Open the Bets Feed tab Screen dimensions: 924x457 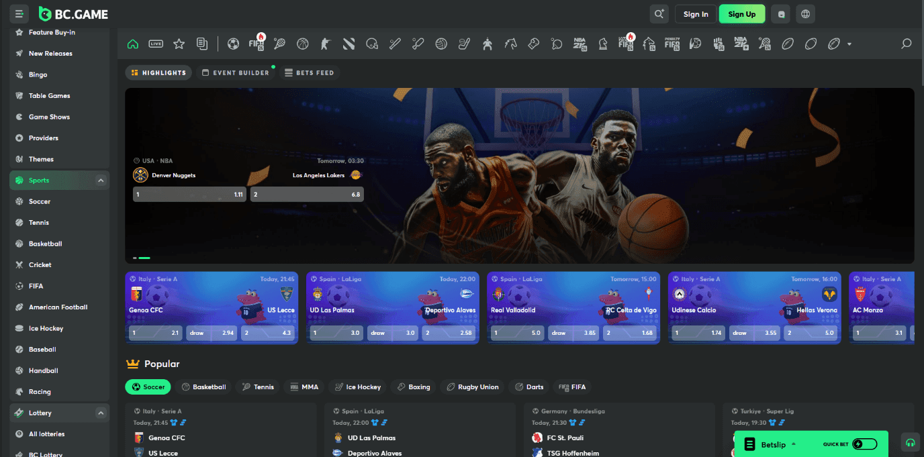[x=310, y=72]
